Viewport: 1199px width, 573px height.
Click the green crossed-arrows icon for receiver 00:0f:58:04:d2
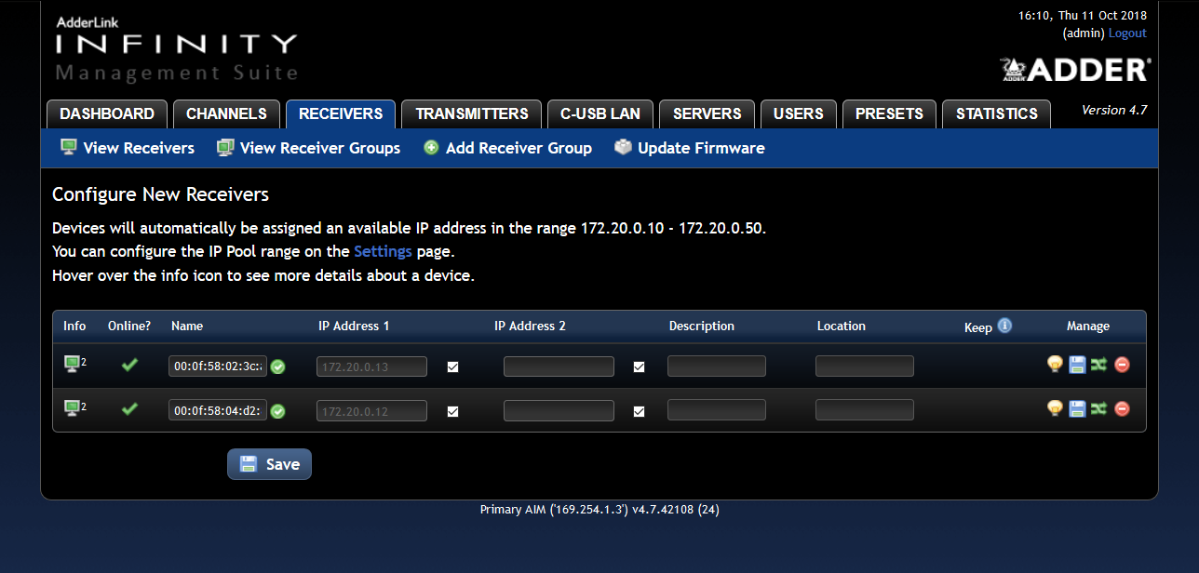click(x=1098, y=408)
